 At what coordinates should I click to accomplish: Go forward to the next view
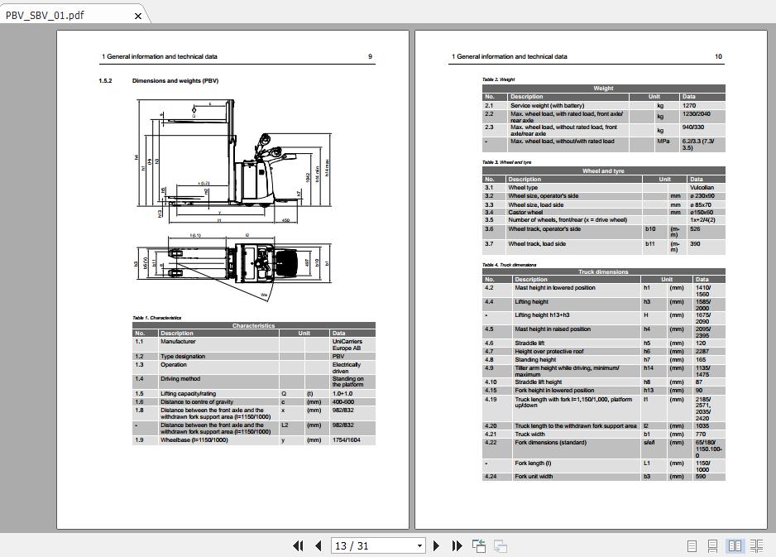pos(499,546)
